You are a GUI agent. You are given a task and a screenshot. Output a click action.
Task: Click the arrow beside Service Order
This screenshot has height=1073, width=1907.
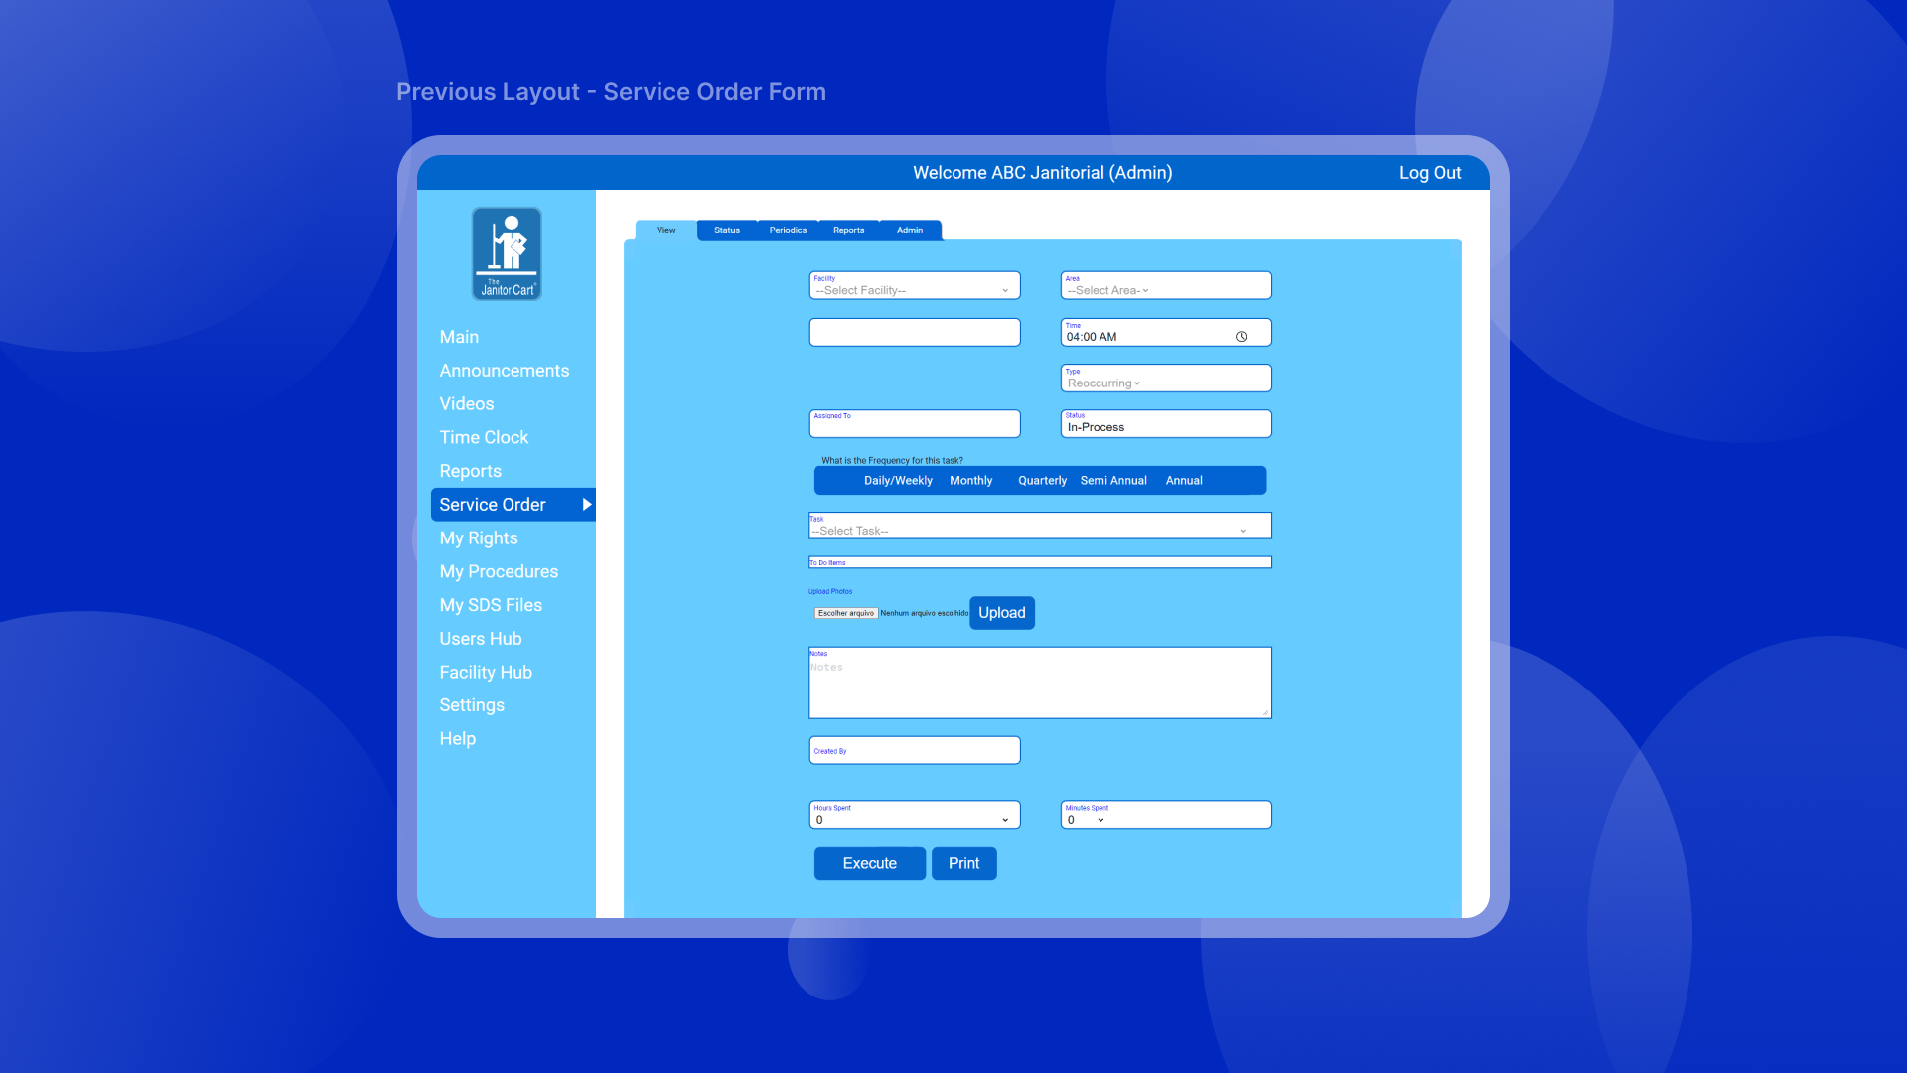[x=586, y=505]
